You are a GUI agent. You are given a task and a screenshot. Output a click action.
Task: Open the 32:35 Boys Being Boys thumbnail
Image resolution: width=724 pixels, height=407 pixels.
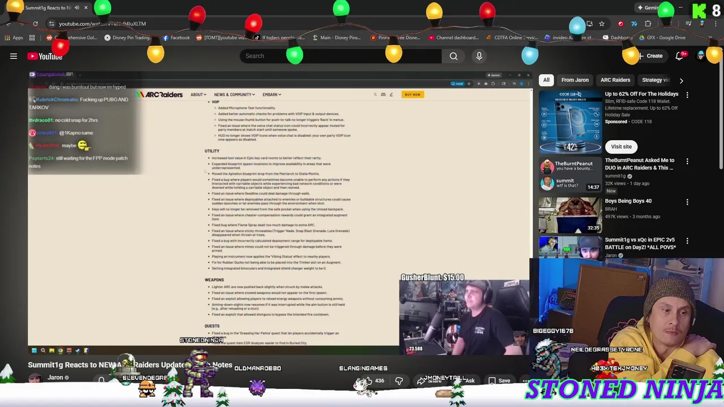tap(570, 215)
